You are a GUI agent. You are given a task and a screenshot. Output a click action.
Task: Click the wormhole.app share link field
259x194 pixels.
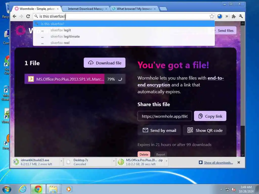click(x=165, y=116)
